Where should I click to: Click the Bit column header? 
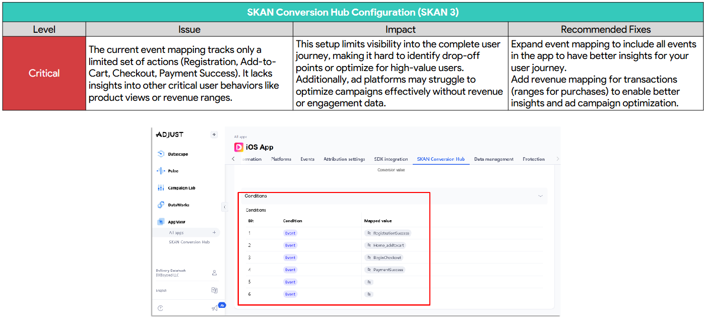coord(251,221)
